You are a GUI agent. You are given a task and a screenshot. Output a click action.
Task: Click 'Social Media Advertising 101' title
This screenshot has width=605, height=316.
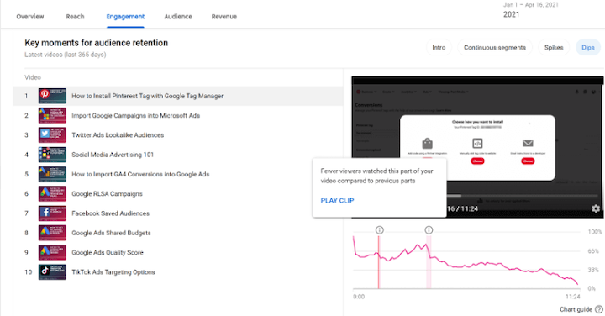113,155
